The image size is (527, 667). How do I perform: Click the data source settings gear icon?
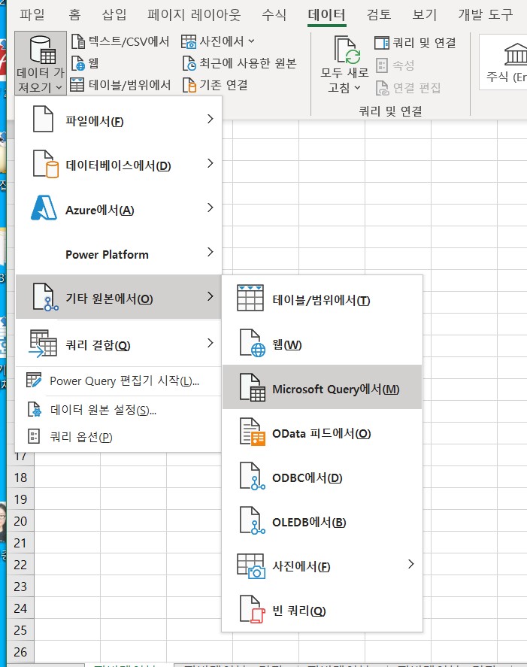point(34,409)
